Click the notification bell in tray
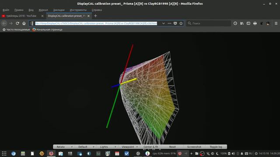280x157 pixels. pos(242,154)
